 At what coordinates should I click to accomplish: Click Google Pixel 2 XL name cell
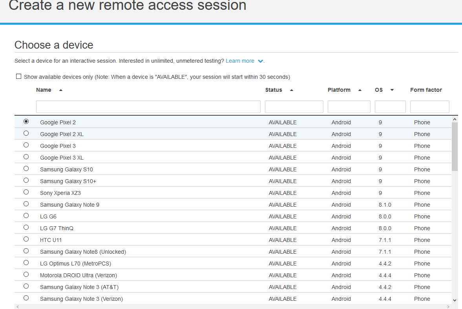point(62,134)
